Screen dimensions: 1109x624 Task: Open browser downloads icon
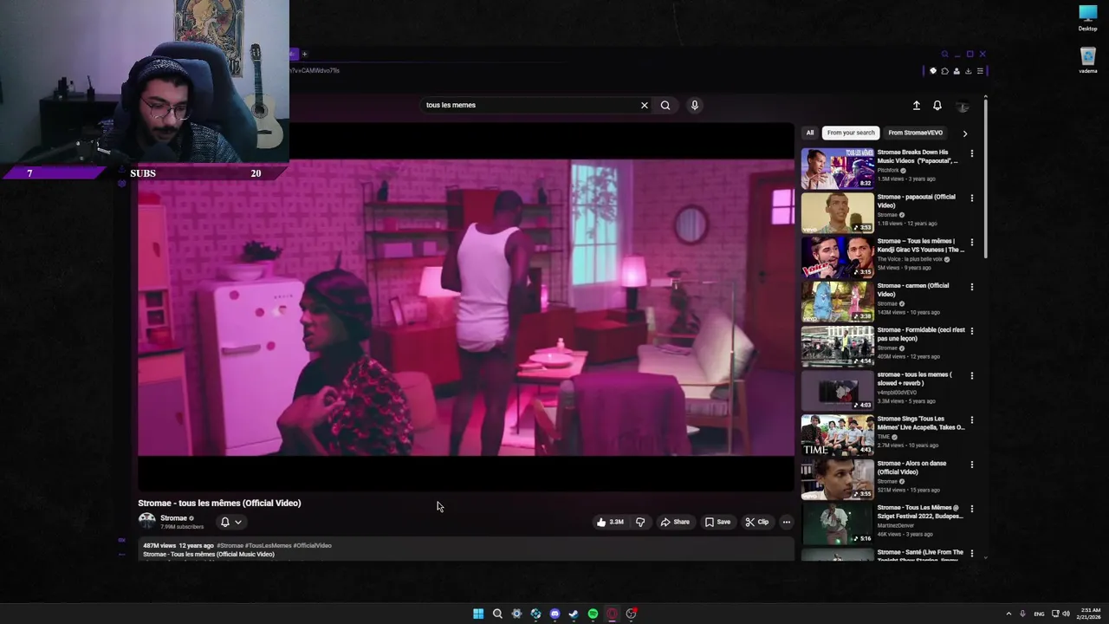point(968,71)
